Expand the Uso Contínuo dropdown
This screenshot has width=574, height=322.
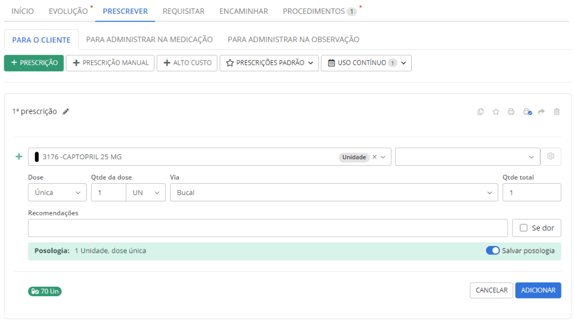point(366,63)
